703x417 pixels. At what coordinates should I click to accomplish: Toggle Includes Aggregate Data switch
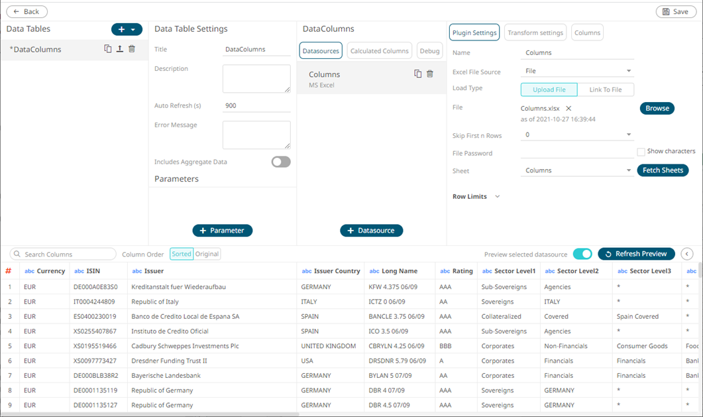click(x=281, y=162)
